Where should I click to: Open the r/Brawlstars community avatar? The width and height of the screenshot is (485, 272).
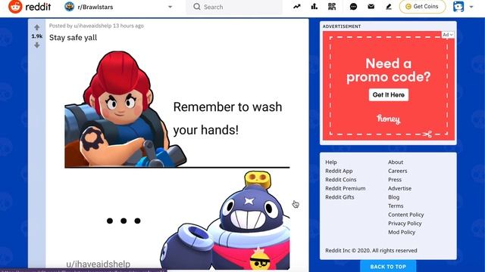[x=69, y=7]
